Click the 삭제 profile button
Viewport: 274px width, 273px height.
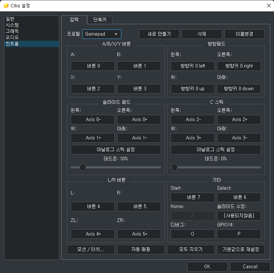(x=202, y=34)
